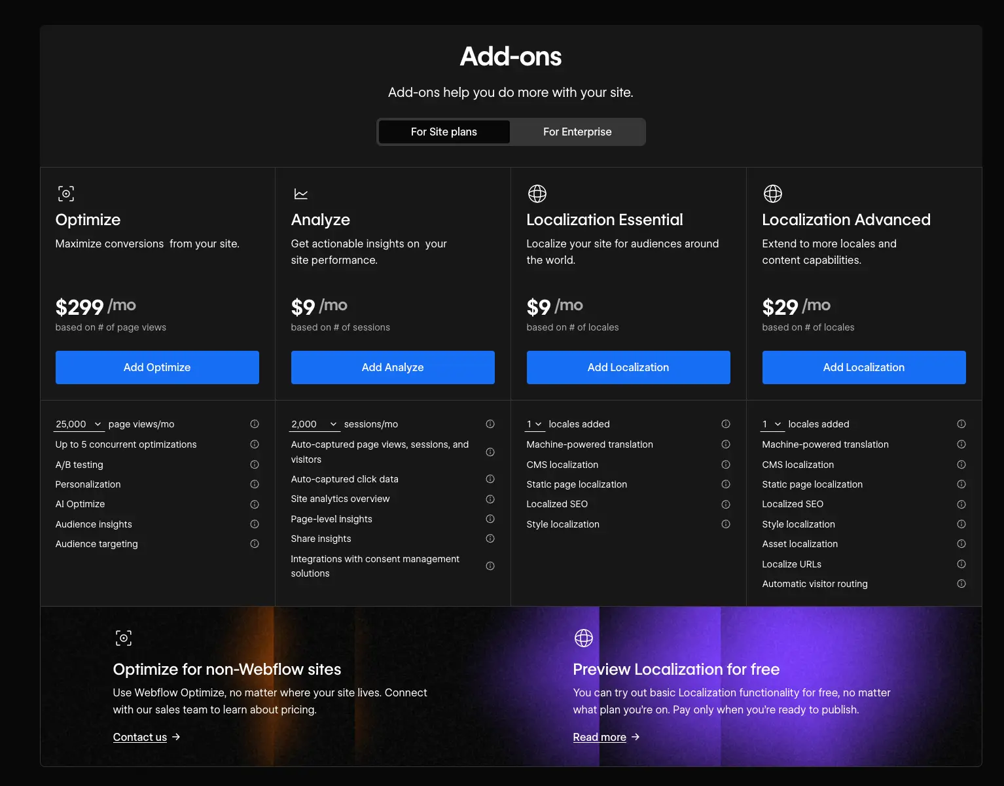Click the 'Preview Localization for free' heading
Viewport: 1004px width, 786px height.
click(x=676, y=669)
